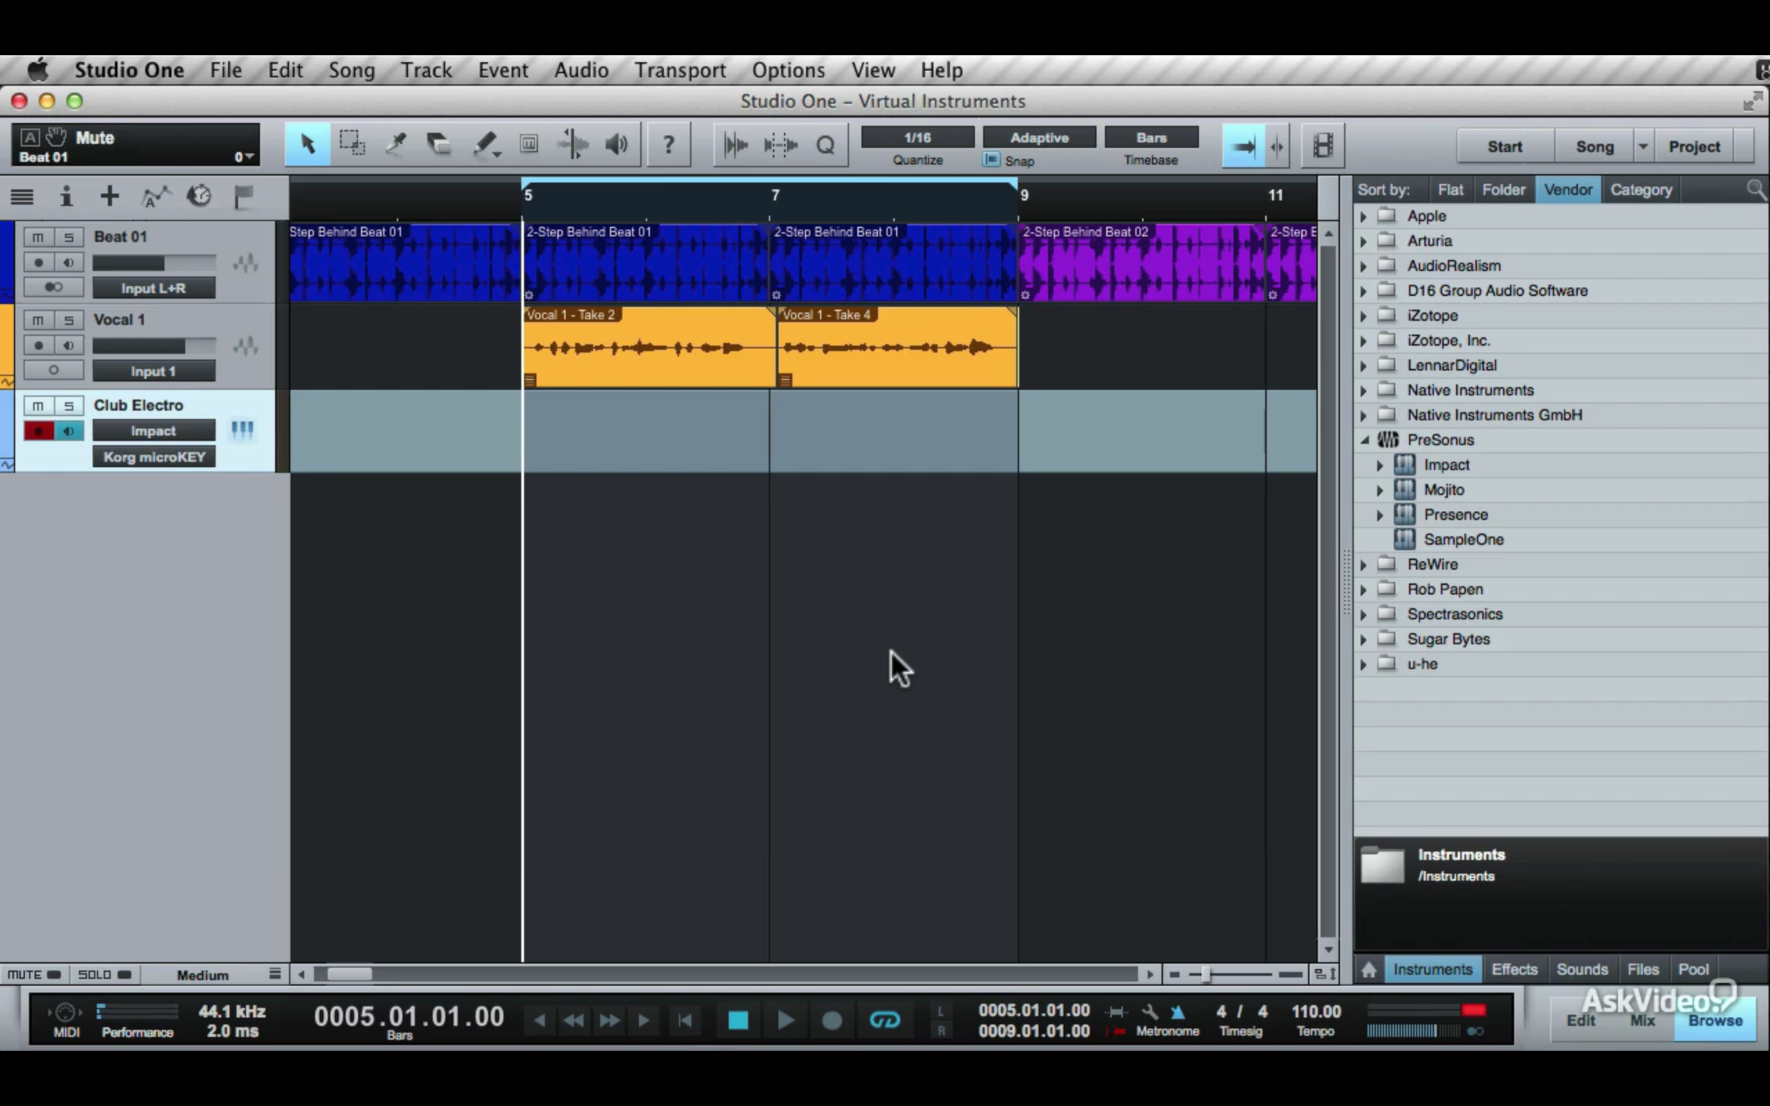Image resolution: width=1770 pixels, height=1106 pixels.
Task: Activate the Paint tool
Action: point(485,144)
